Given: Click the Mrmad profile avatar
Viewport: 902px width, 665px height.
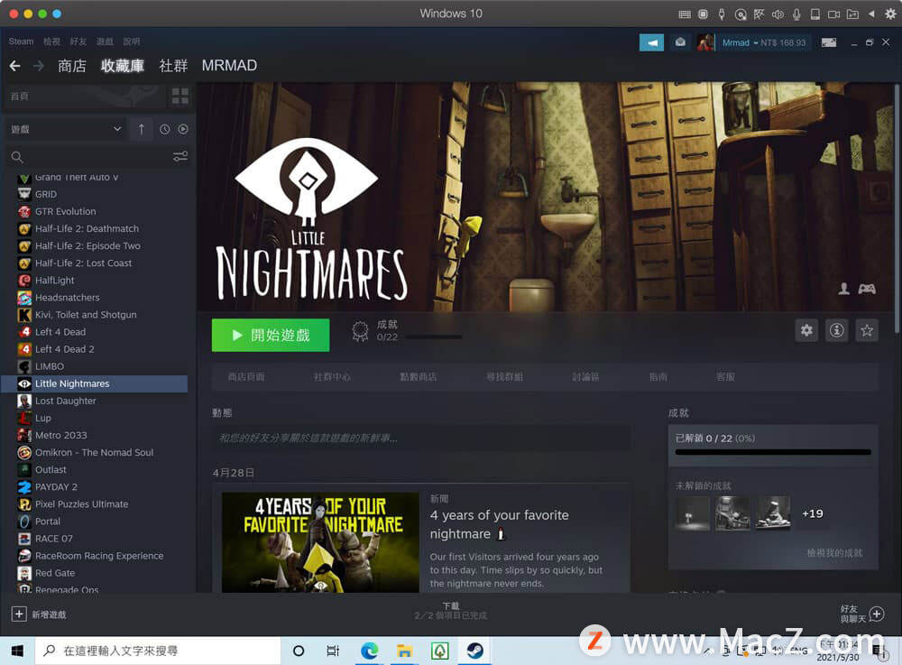Looking at the screenshot, I should (x=705, y=42).
